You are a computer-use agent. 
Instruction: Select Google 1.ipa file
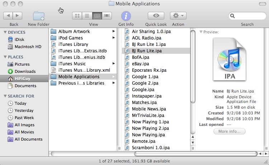tap(156, 77)
